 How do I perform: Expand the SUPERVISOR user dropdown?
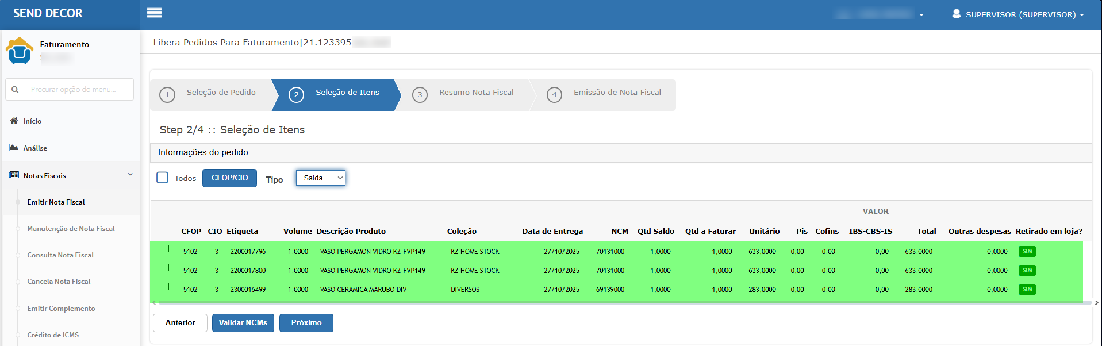pyautogui.click(x=1082, y=15)
